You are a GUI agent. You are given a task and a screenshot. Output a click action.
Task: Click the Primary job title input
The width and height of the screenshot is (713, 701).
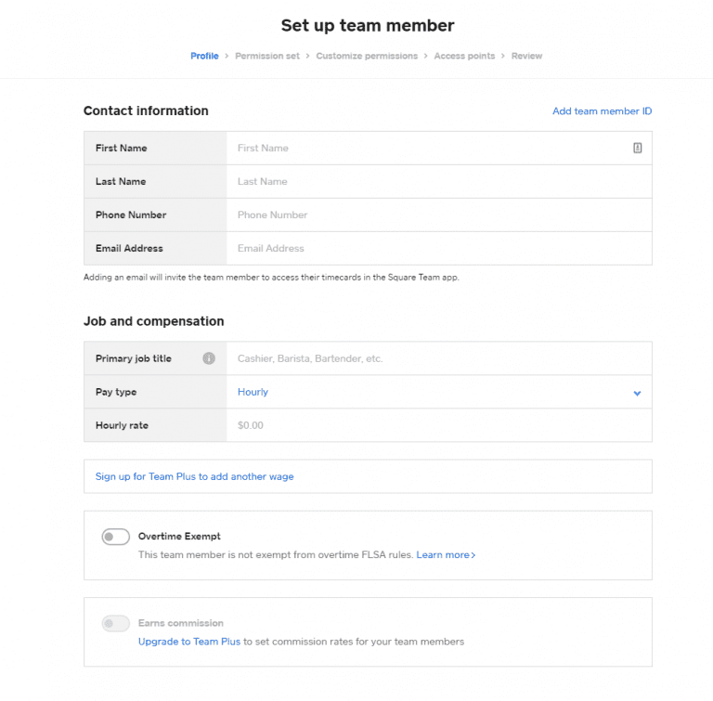click(x=436, y=358)
